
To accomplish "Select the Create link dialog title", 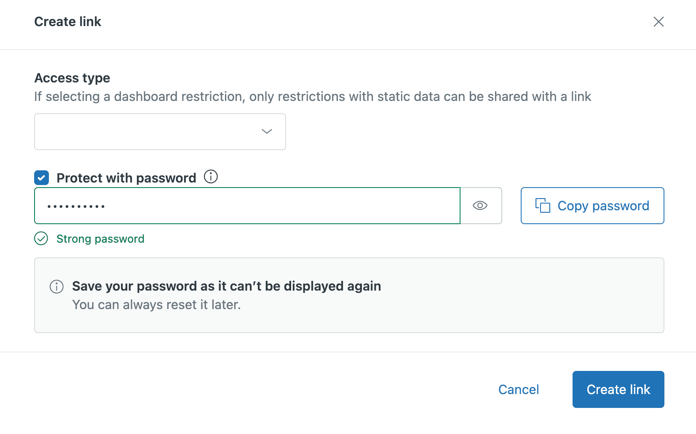I will (x=67, y=21).
